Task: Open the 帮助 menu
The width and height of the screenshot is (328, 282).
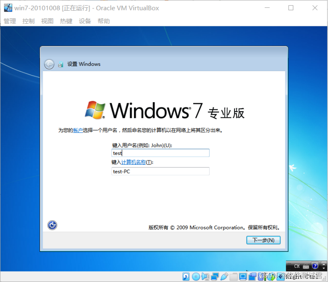Action: point(104,21)
